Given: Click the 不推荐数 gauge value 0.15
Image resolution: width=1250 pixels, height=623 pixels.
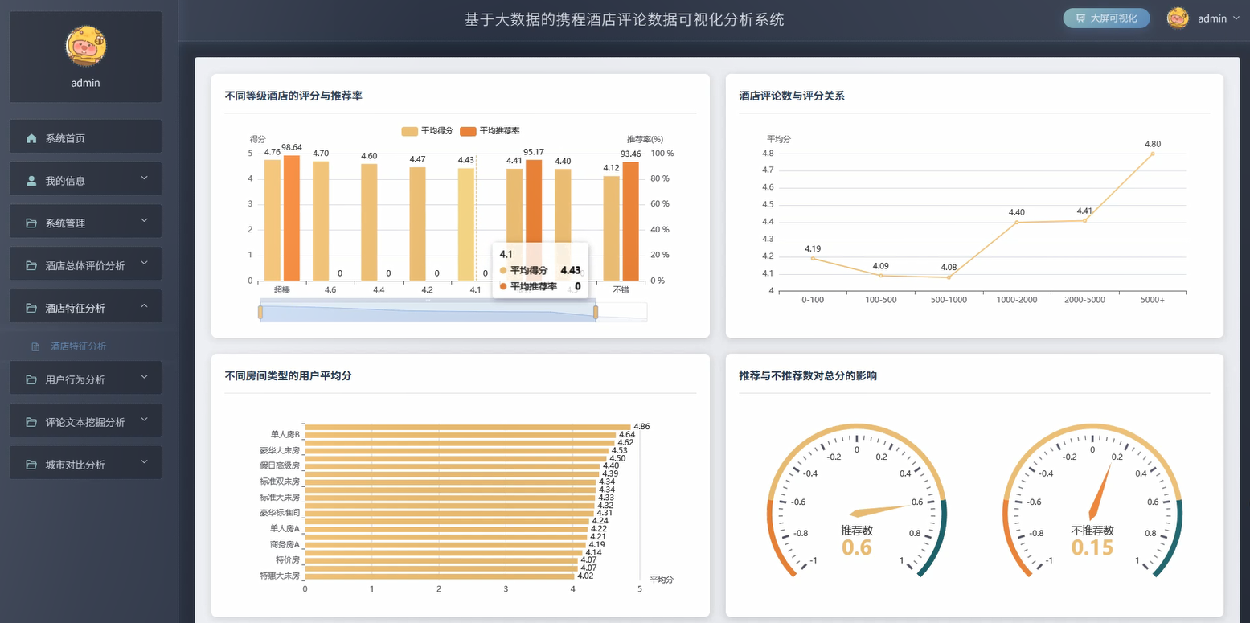Looking at the screenshot, I should click(x=1092, y=547).
